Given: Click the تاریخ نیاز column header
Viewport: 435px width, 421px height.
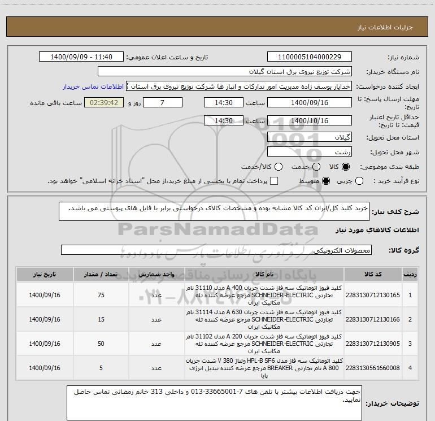Looking at the screenshot, I should tap(45, 275).
